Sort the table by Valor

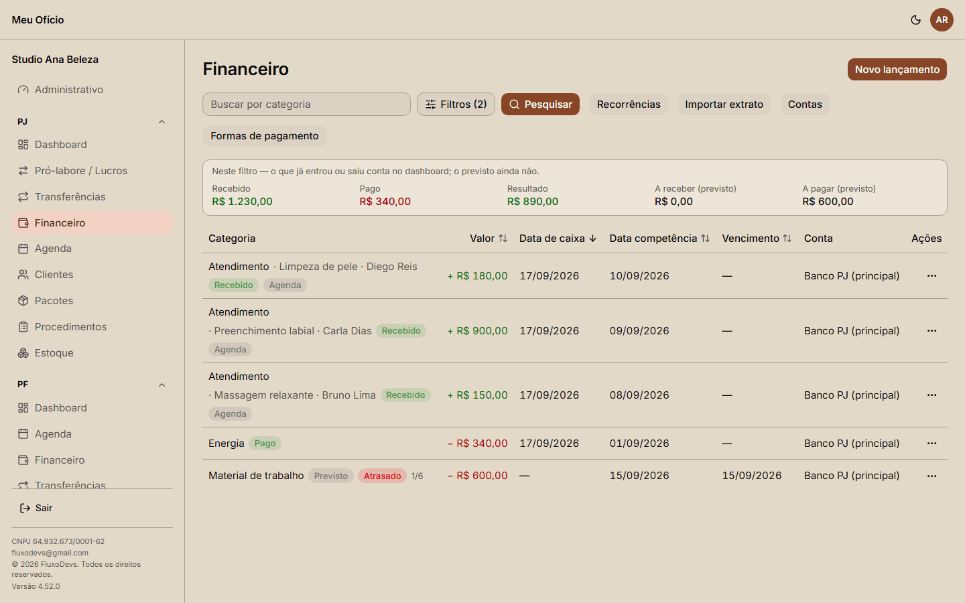(x=489, y=239)
